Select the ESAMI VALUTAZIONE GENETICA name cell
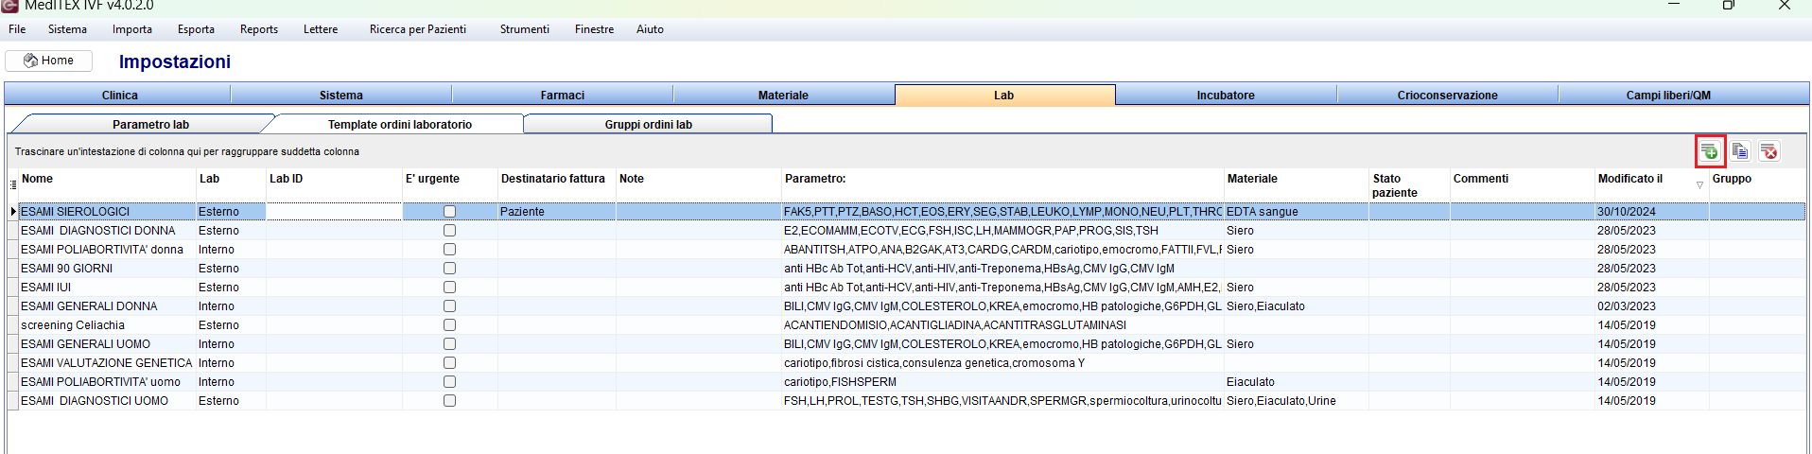The width and height of the screenshot is (1812, 454). point(107,363)
